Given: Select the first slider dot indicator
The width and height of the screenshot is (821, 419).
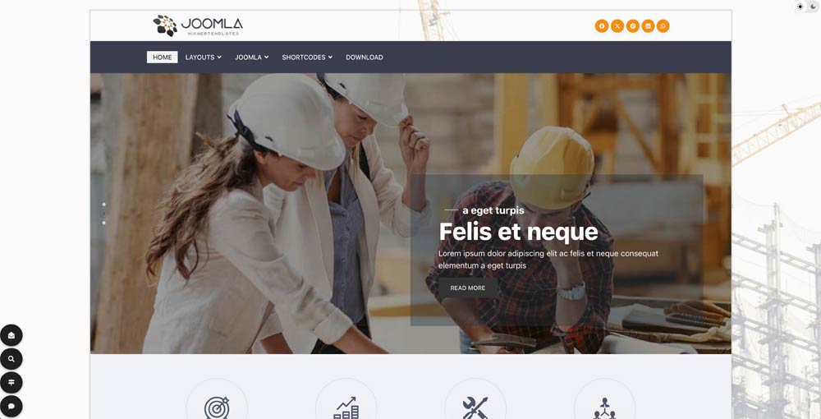Looking at the screenshot, I should (103, 205).
